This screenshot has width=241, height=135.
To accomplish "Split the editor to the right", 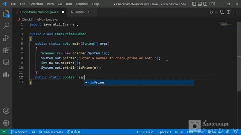I will 229,12.
